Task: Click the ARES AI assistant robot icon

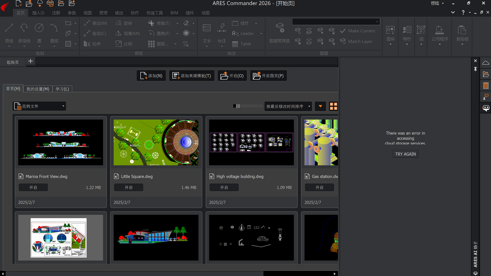Action: point(486,108)
